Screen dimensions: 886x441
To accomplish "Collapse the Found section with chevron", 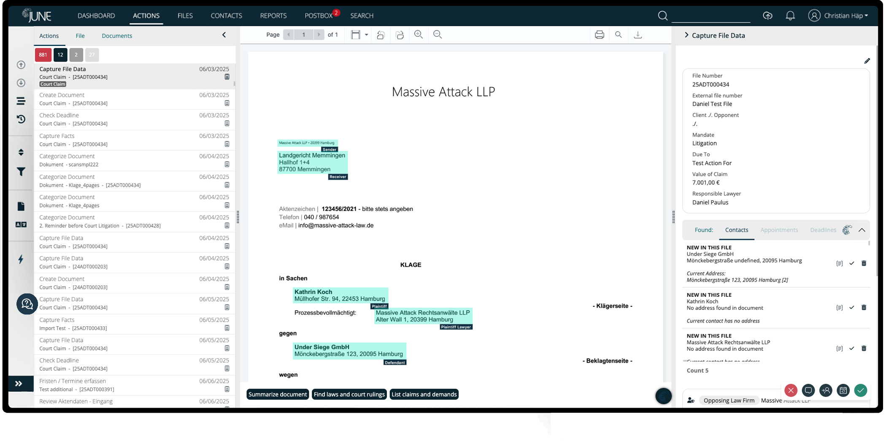I will click(x=862, y=230).
